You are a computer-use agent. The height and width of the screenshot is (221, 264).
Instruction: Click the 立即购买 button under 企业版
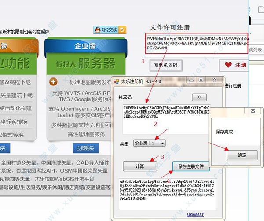[85, 148]
